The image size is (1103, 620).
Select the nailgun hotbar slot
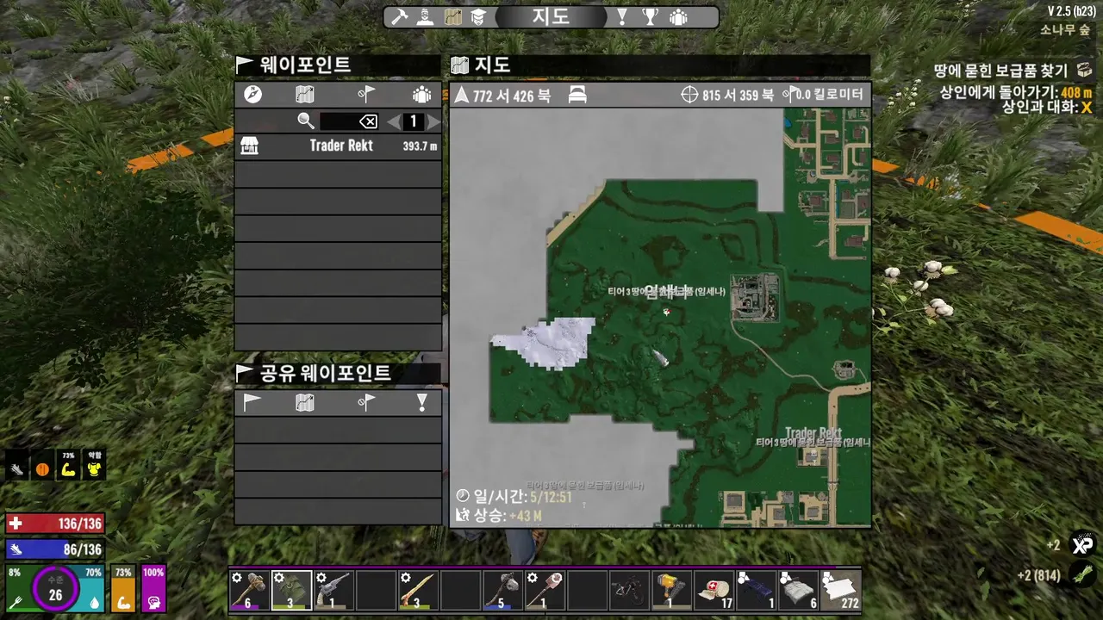click(x=671, y=591)
